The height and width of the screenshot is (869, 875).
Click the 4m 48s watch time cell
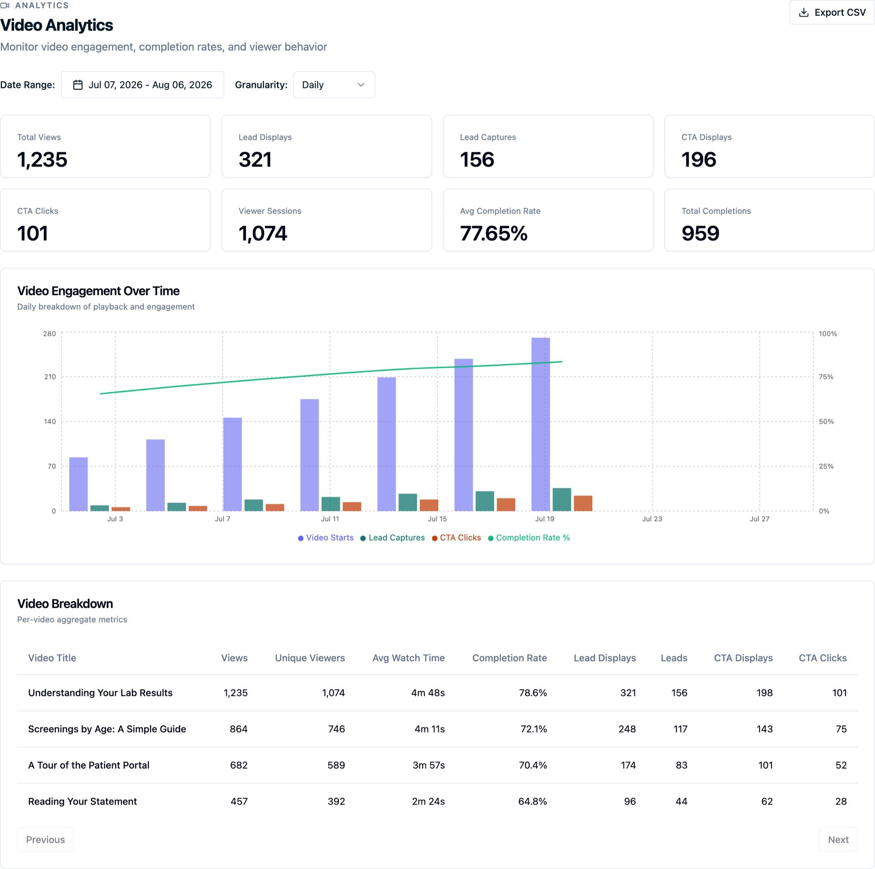[427, 692]
